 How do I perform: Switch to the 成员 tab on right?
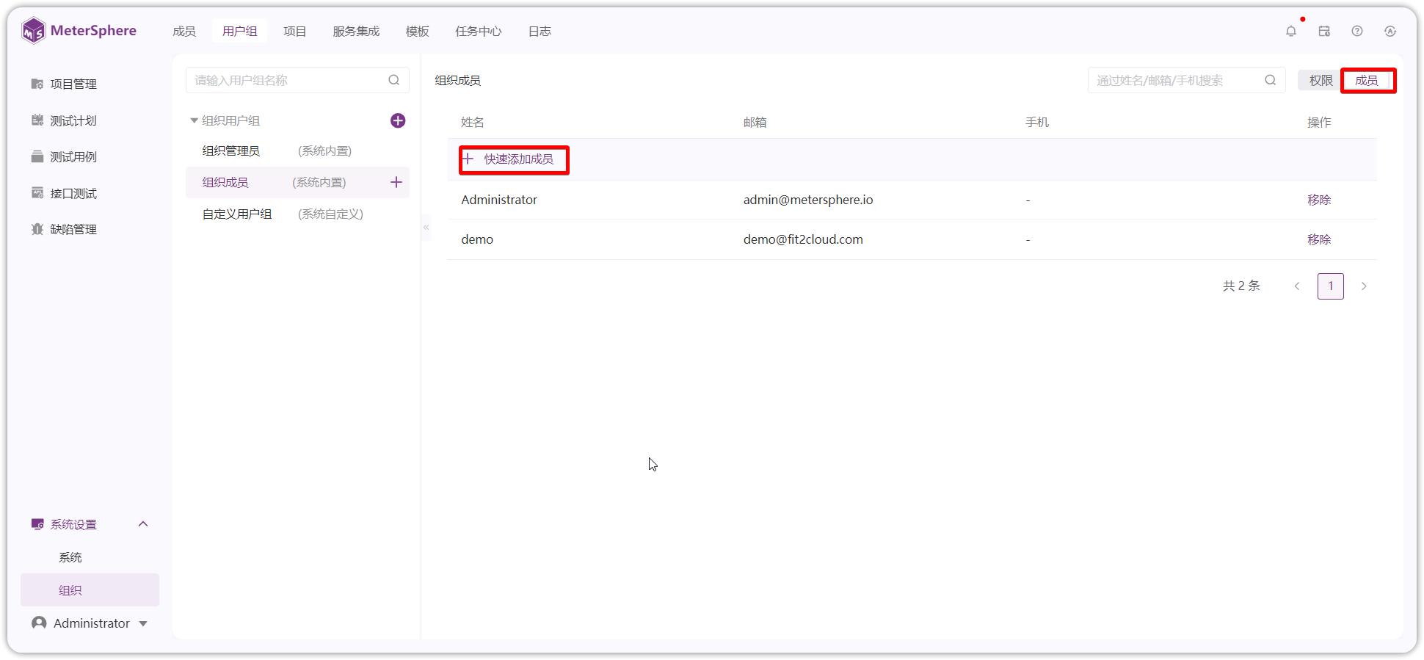pos(1367,80)
